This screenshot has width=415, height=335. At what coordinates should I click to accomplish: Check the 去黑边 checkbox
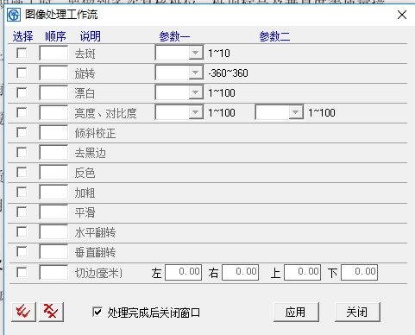click(22, 153)
